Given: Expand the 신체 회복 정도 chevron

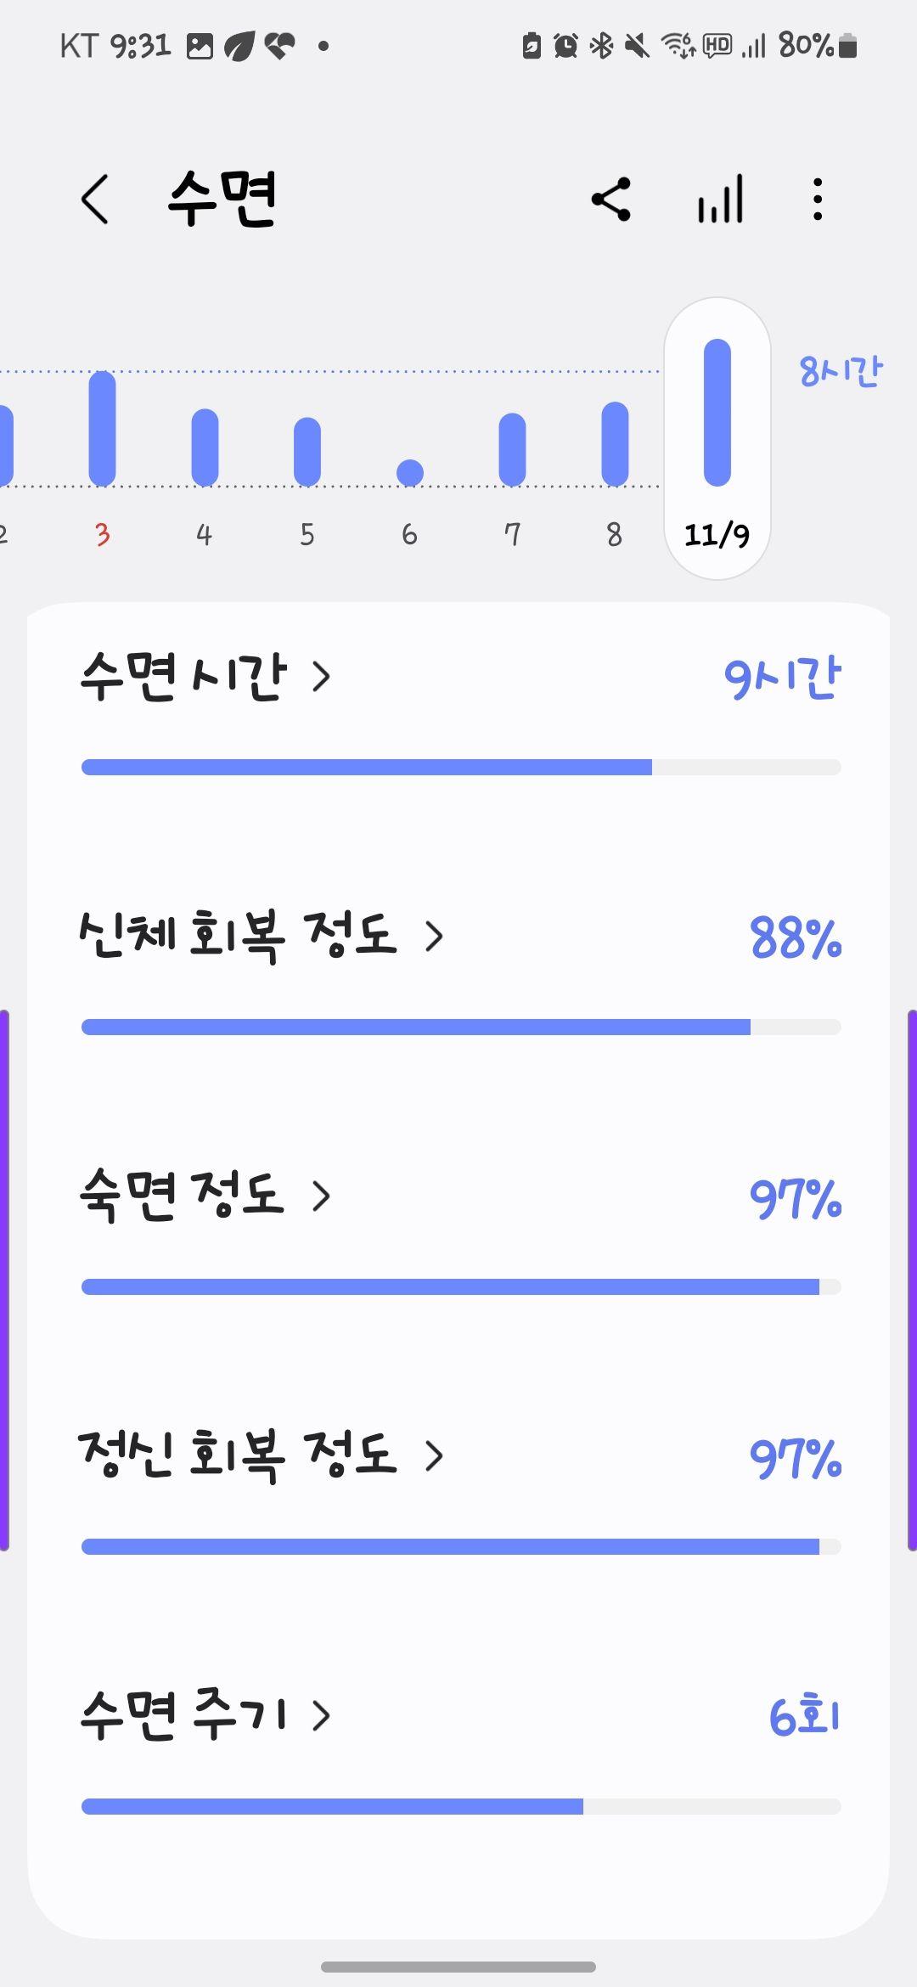Looking at the screenshot, I should (x=434, y=937).
